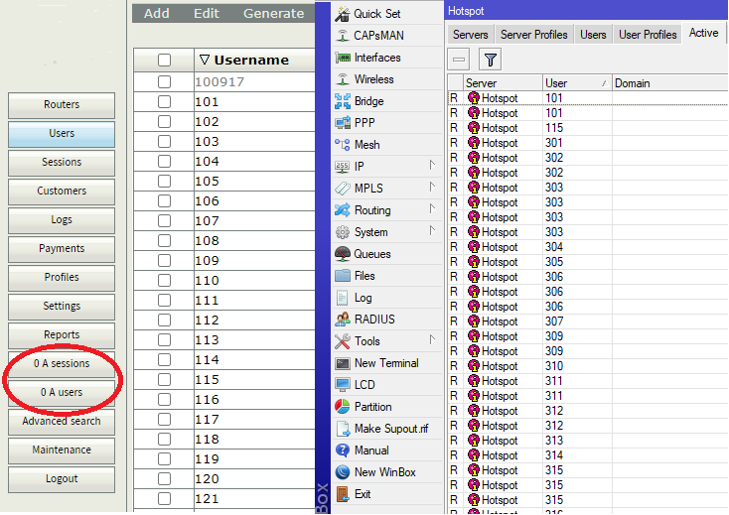
Task: Open Files folder icon
Action: coord(343,276)
